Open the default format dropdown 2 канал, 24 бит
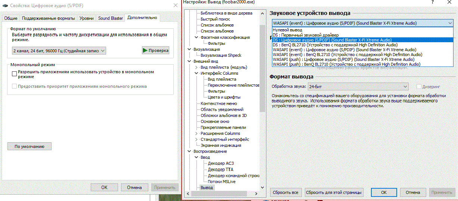This screenshot has width=458, height=201. point(59,50)
